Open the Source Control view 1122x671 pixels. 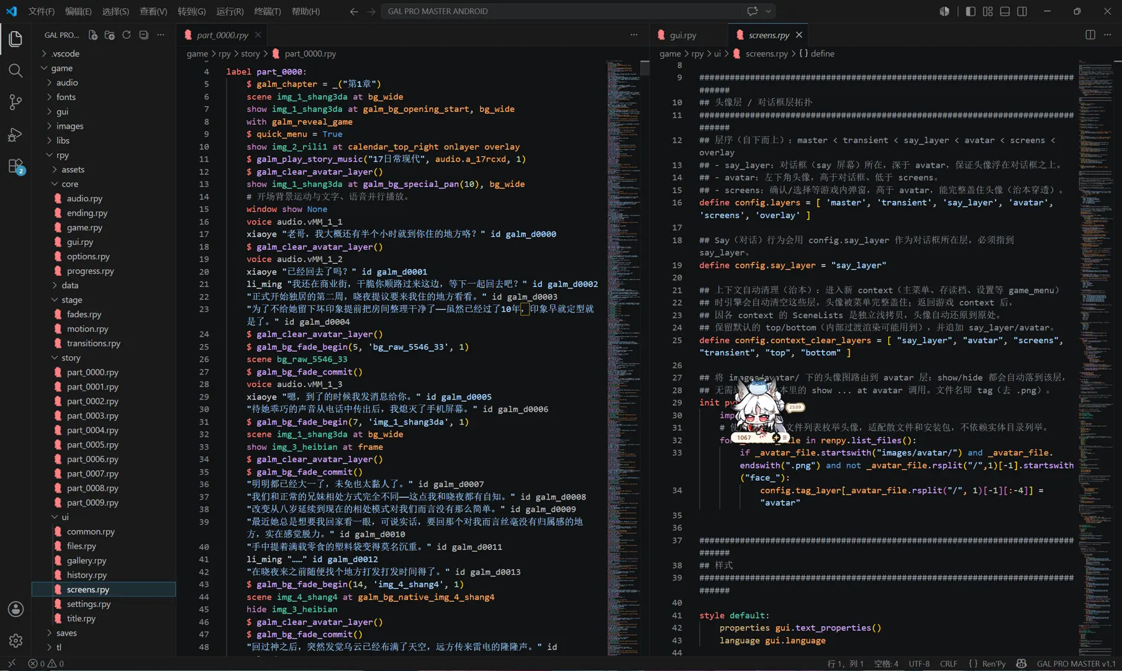[16, 102]
